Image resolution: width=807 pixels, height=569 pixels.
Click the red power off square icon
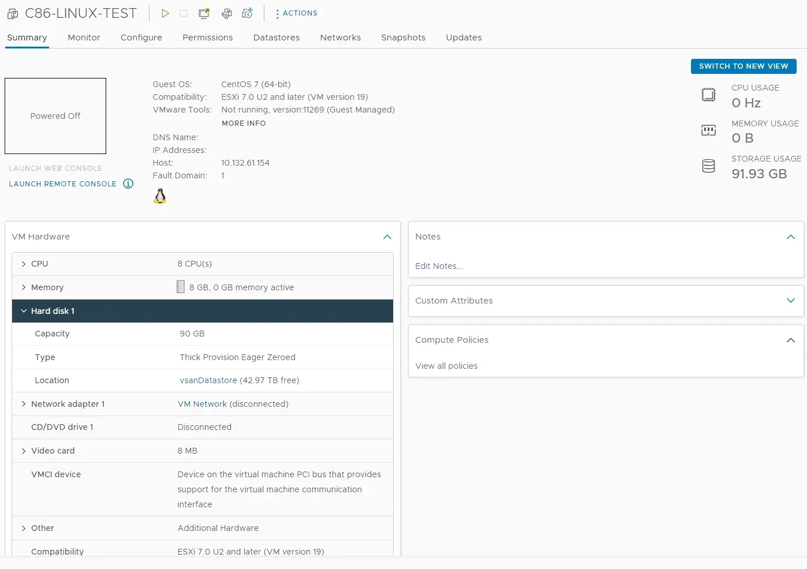[184, 13]
